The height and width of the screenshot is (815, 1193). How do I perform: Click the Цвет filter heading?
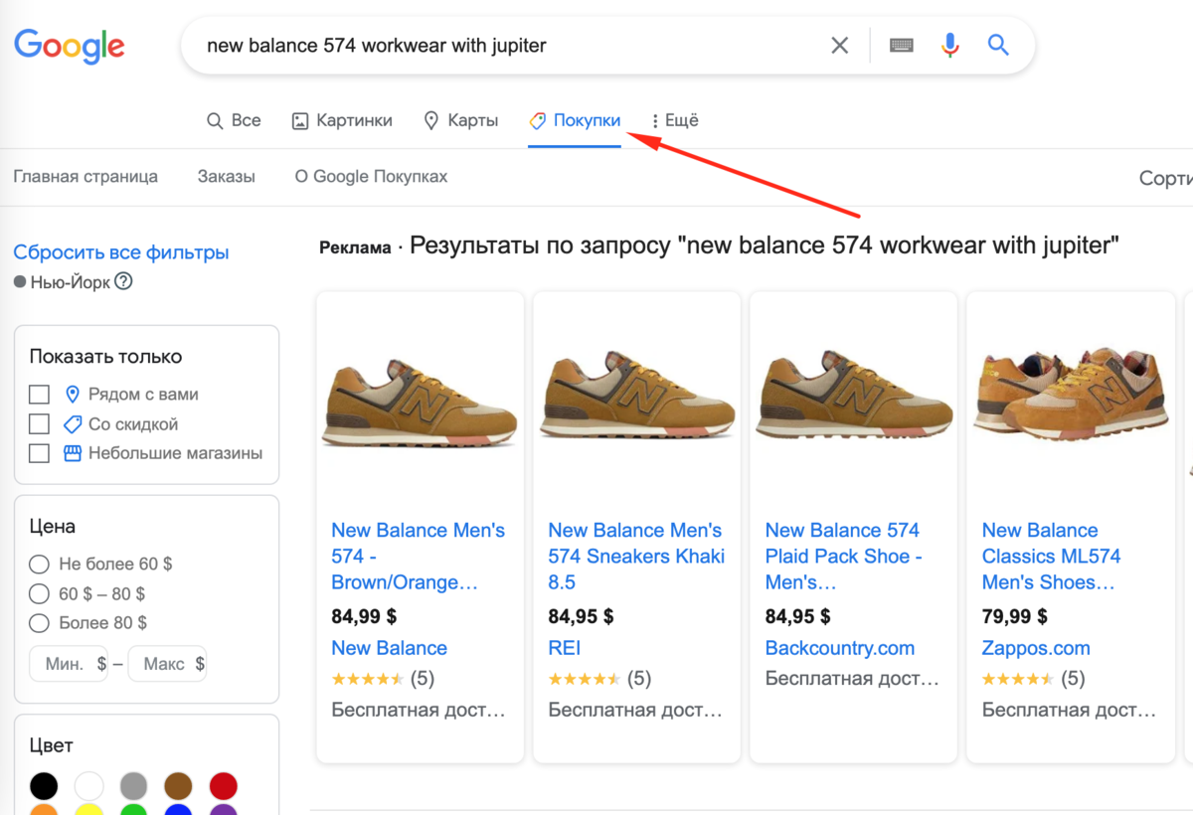(51, 745)
